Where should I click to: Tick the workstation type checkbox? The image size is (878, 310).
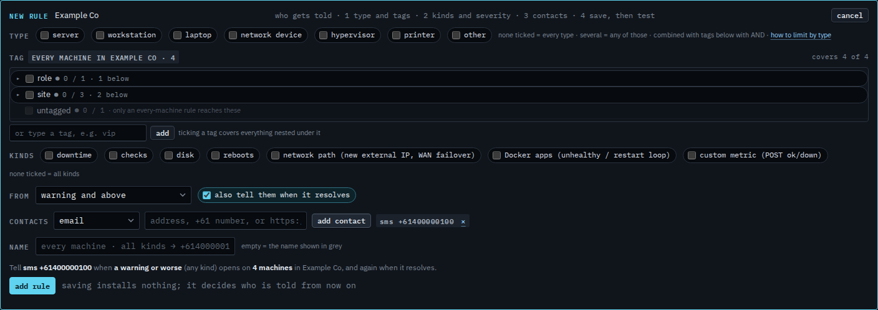(x=100, y=35)
